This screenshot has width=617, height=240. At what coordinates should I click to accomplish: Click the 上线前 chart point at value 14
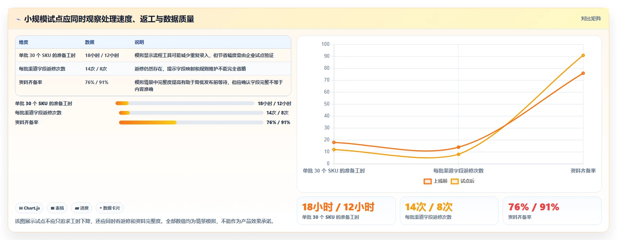[459, 147]
